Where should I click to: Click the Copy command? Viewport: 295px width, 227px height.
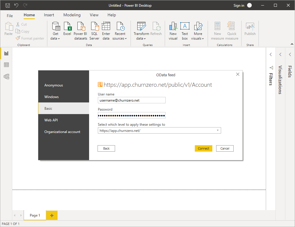point(22,31)
